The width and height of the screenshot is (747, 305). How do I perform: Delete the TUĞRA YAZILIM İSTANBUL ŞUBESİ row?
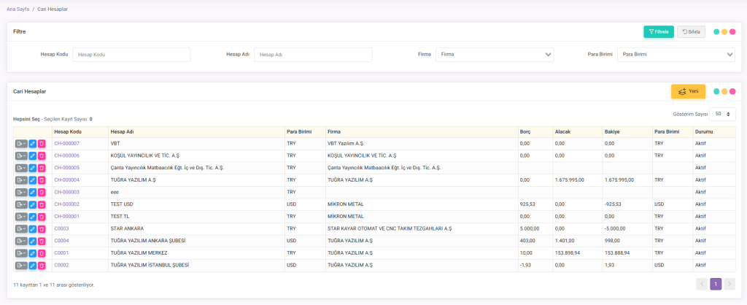pos(42,266)
